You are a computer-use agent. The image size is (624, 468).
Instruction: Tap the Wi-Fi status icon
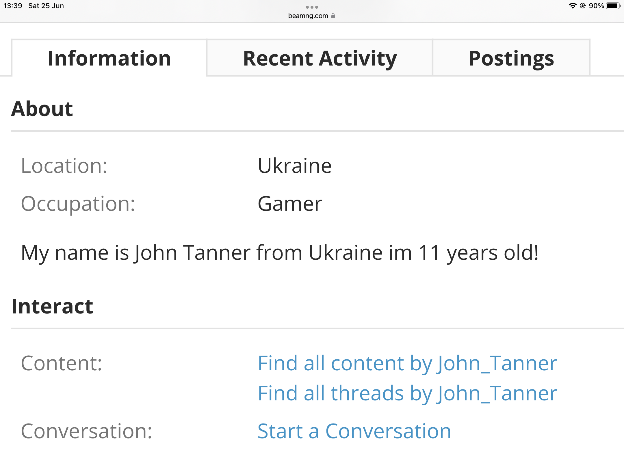point(572,6)
